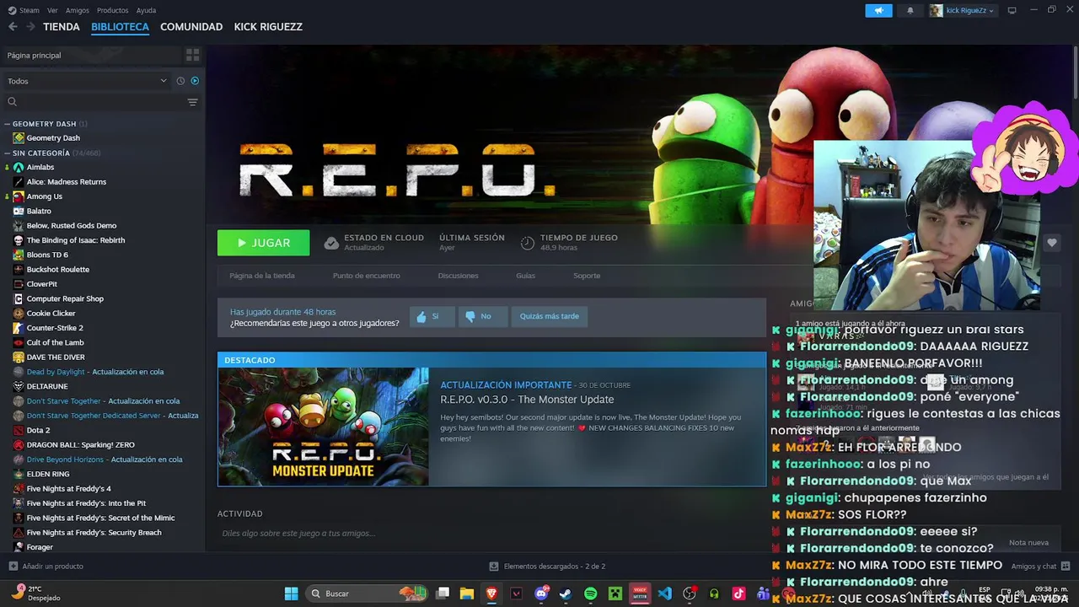Open the KICK RIGUEZZ profile section
This screenshot has height=607, width=1079.
click(x=268, y=27)
